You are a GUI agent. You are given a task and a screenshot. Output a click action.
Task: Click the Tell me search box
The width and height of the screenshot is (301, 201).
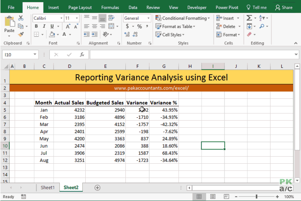pyautogui.click(x=257, y=8)
